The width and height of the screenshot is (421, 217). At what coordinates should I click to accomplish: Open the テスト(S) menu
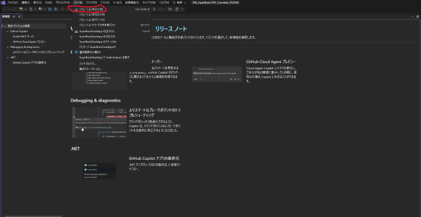pos(105,2)
